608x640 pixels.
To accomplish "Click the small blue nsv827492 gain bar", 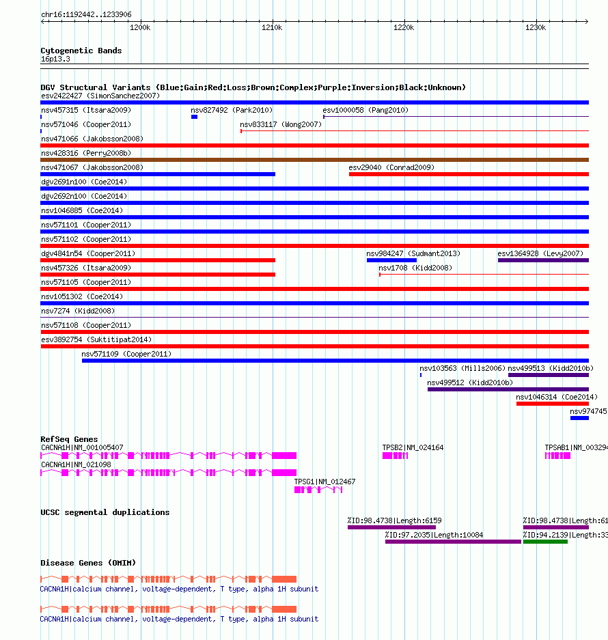I will click(x=195, y=117).
